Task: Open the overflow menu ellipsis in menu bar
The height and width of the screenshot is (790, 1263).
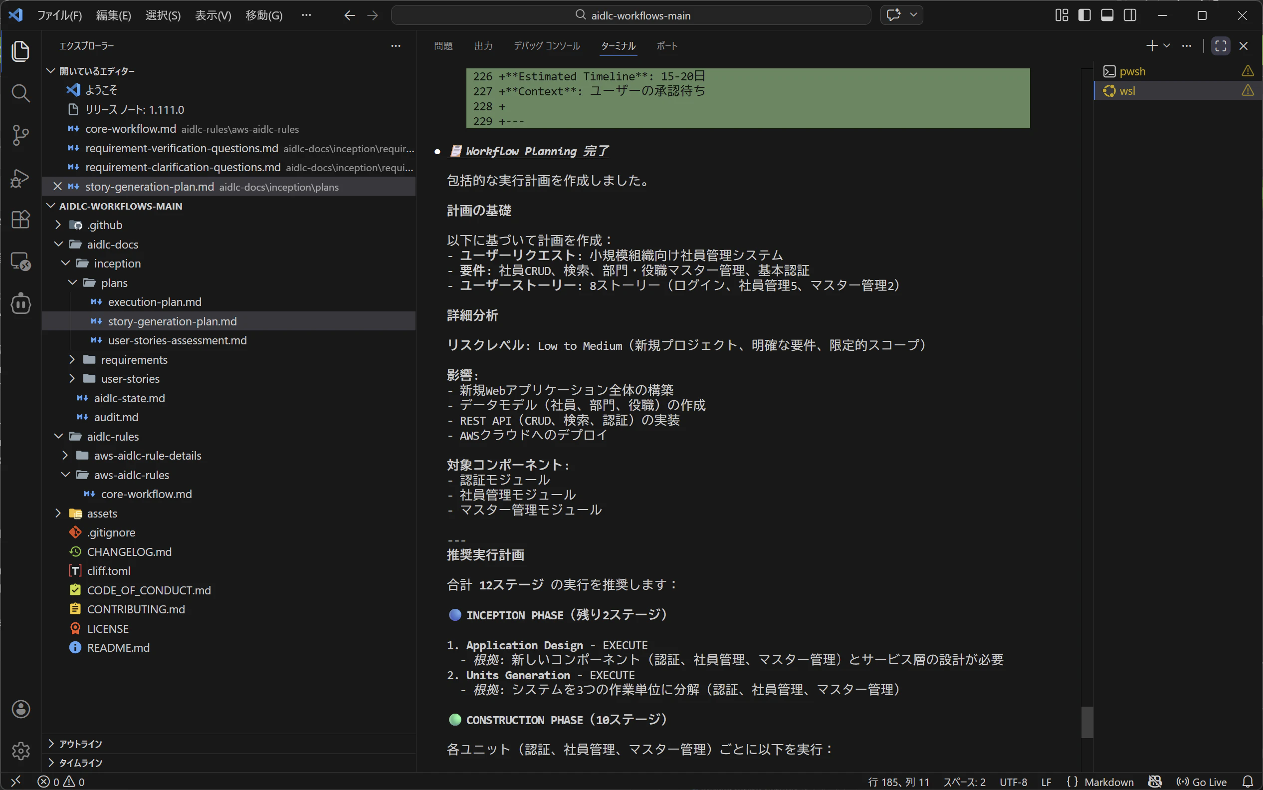Action: point(306,15)
